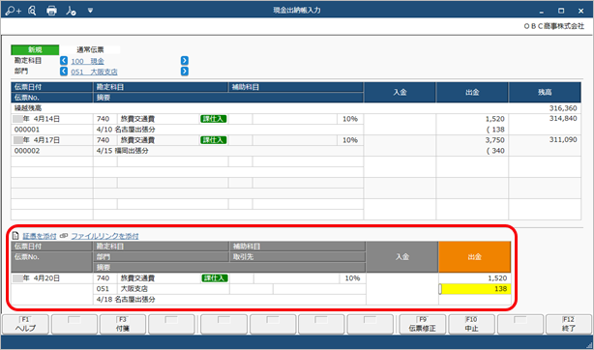The image size is (594, 350).
Task: Click the gray 入金 header in the entry form
Action: click(401, 257)
